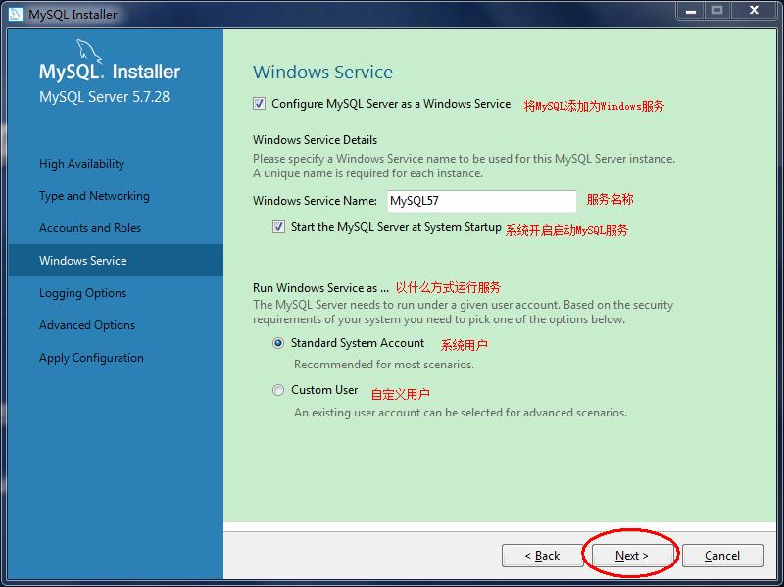Click the MySQL Installer title bar icon
Viewport: 784px width, 587px height.
pyautogui.click(x=16, y=14)
